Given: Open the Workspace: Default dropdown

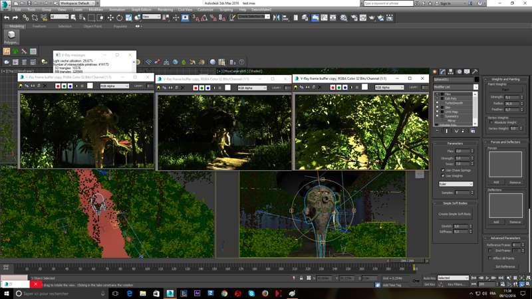Looking at the screenshot, I should [78, 3].
